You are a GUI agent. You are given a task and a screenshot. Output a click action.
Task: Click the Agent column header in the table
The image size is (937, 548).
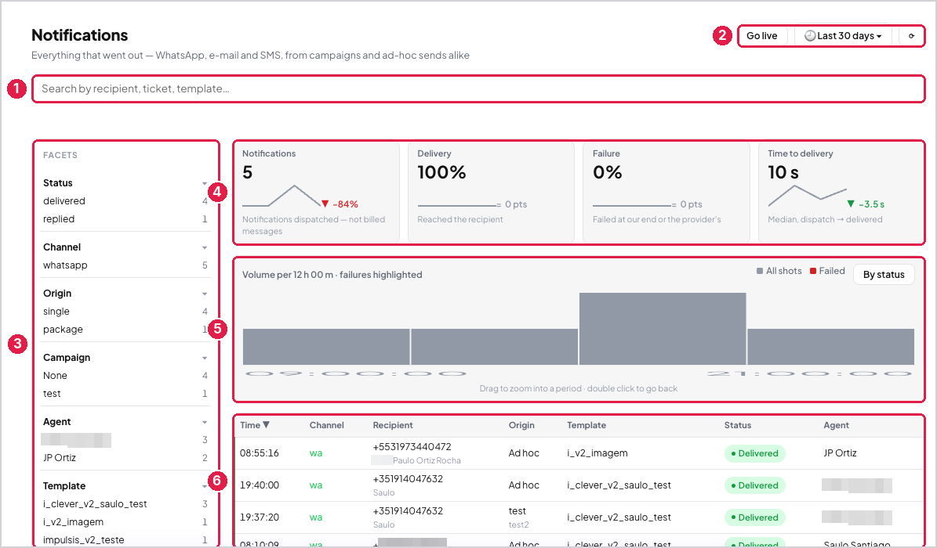coord(836,425)
